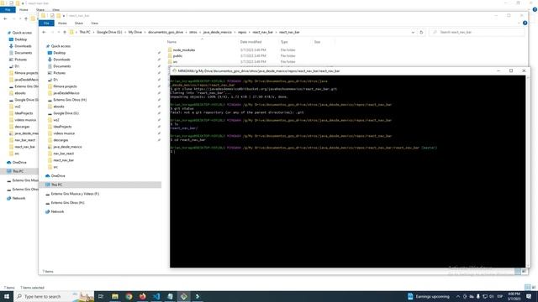
Task: Open Visual Studio Code from the taskbar
Action: pyautogui.click(x=156, y=296)
